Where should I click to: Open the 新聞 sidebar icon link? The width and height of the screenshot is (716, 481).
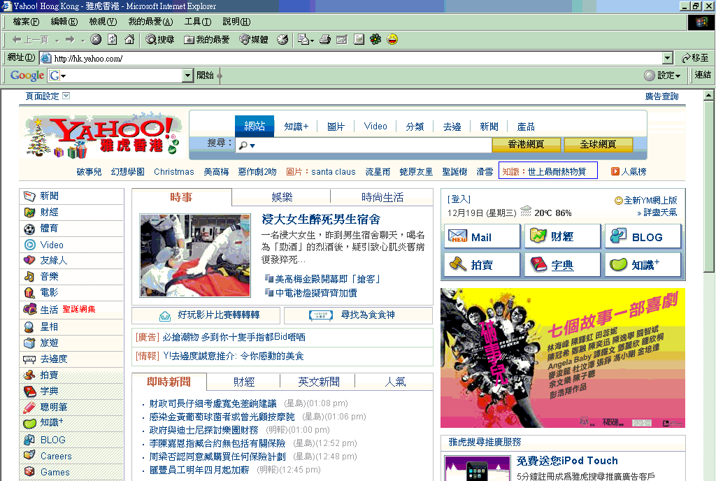pos(29,196)
